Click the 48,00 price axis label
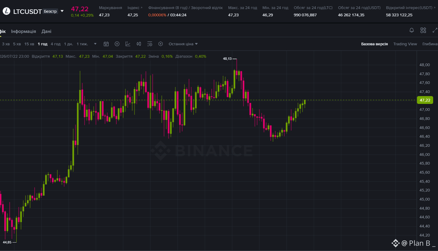The height and width of the screenshot is (251, 438). click(425, 65)
